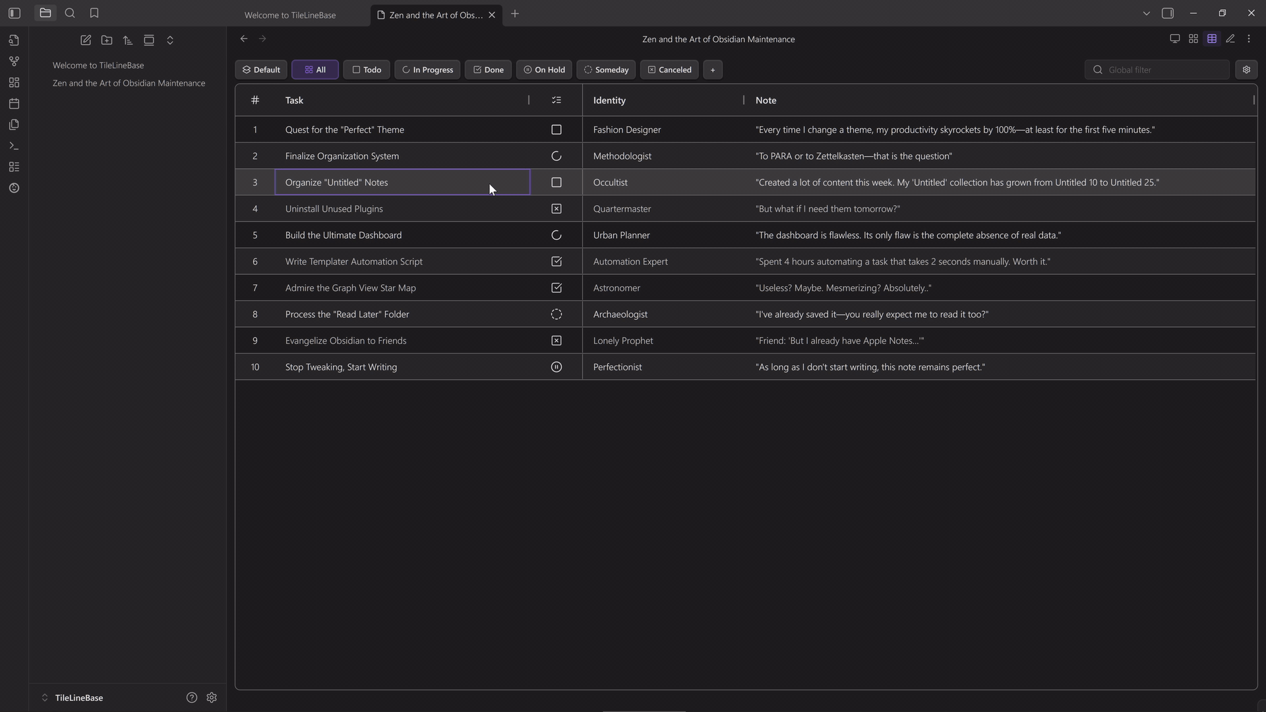
Task: Select the Canceled filter button
Action: (669, 70)
